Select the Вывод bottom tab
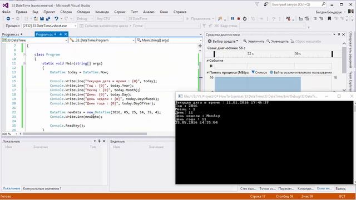The image size is (356, 200). (340, 188)
